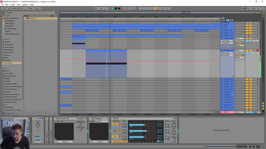The height and width of the screenshot is (149, 266).
Task: Unfold track 13 QUIX_atmo
Action: click(x=222, y=79)
